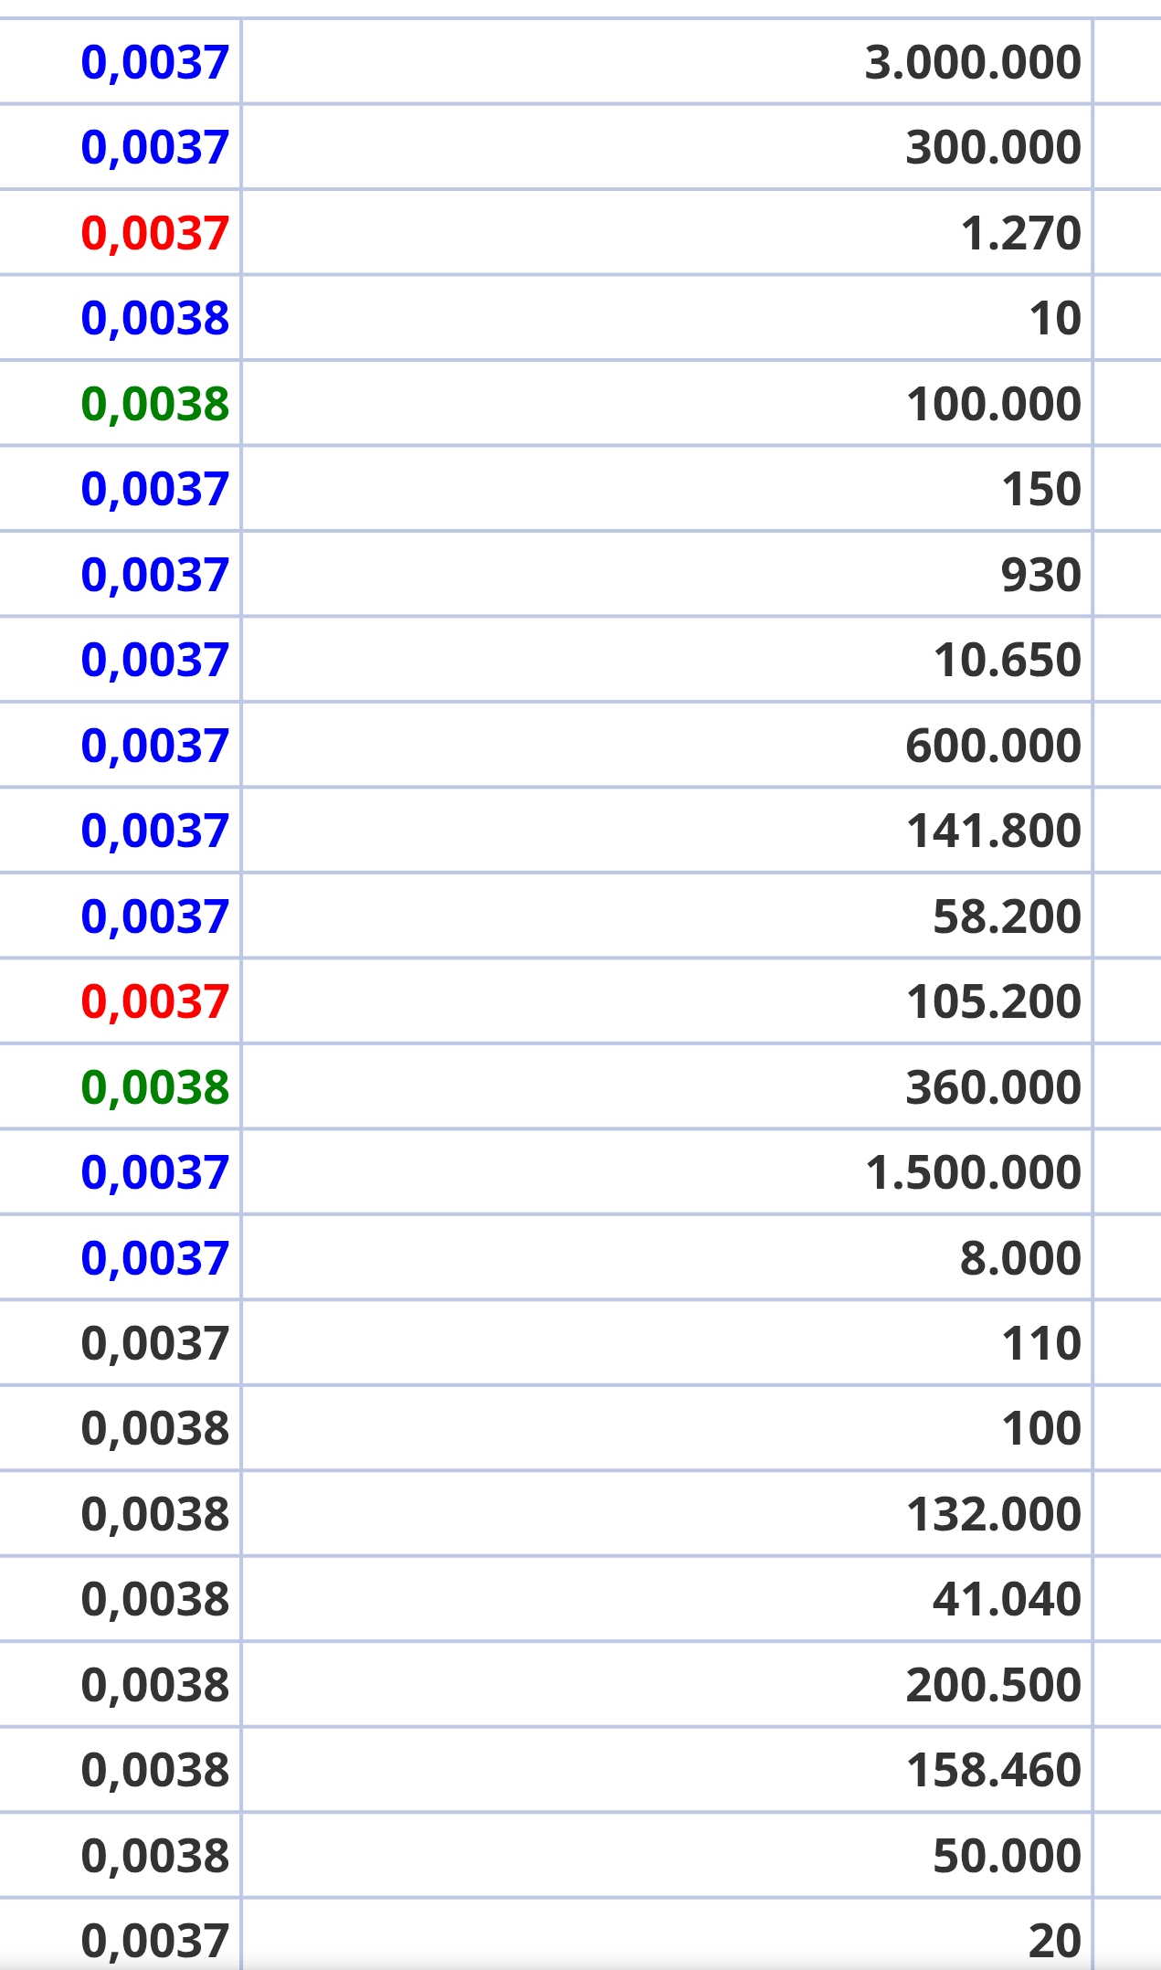Select the 10.650 volume cell
The height and width of the screenshot is (1970, 1161).
click(667, 660)
